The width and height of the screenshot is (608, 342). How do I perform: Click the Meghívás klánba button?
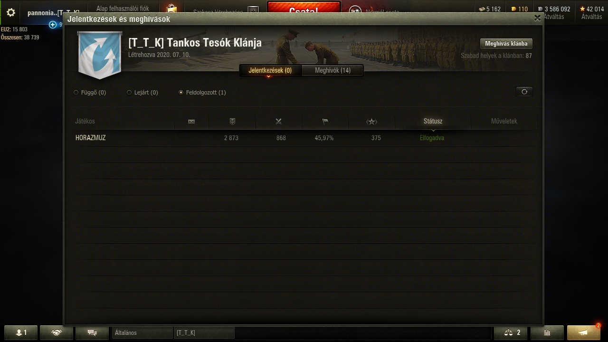pyautogui.click(x=506, y=44)
